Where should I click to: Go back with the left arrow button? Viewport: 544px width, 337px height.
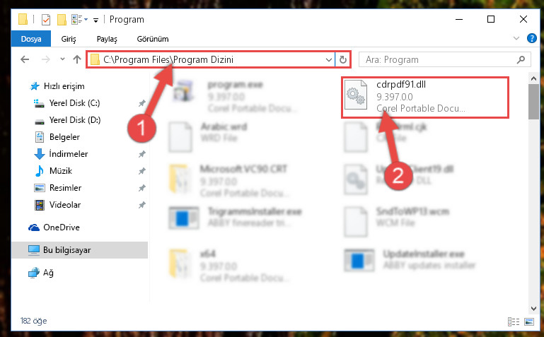click(25, 59)
